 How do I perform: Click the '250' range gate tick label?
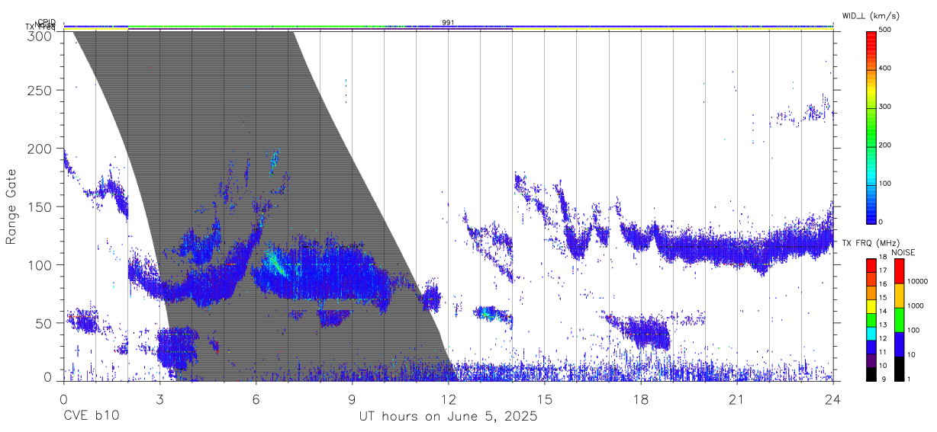(x=40, y=91)
